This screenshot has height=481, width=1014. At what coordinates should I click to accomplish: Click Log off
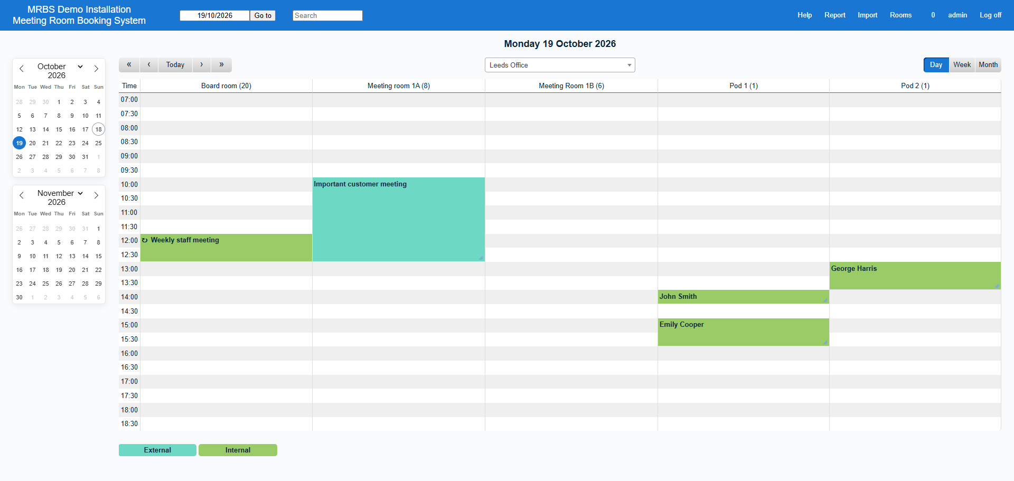tap(990, 15)
